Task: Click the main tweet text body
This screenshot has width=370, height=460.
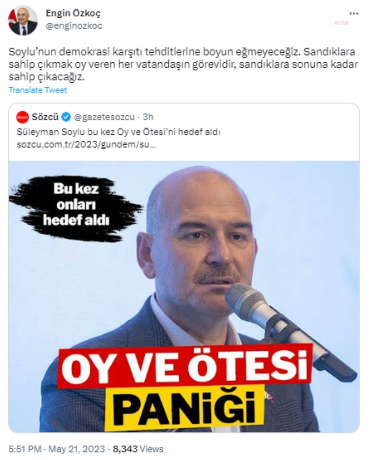Action: [x=183, y=64]
